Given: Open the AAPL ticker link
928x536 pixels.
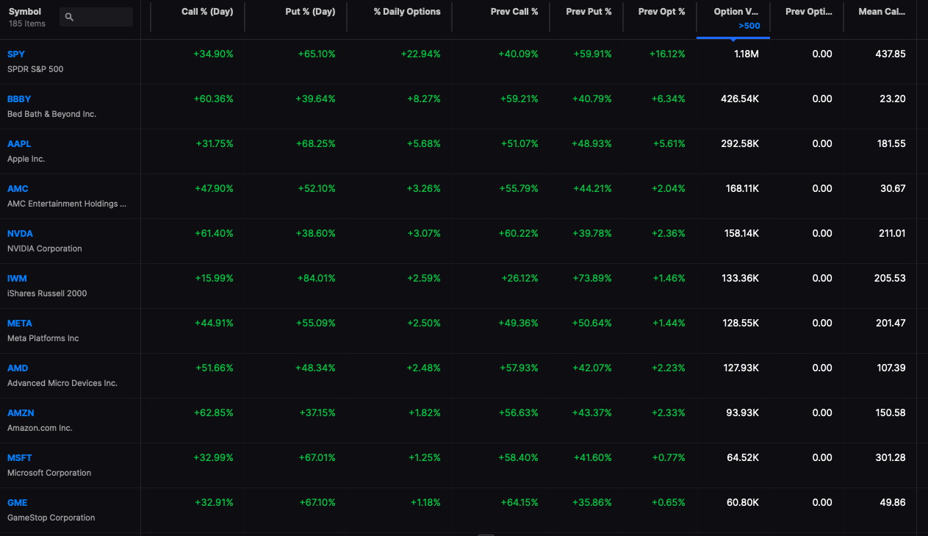Looking at the screenshot, I should pos(19,144).
